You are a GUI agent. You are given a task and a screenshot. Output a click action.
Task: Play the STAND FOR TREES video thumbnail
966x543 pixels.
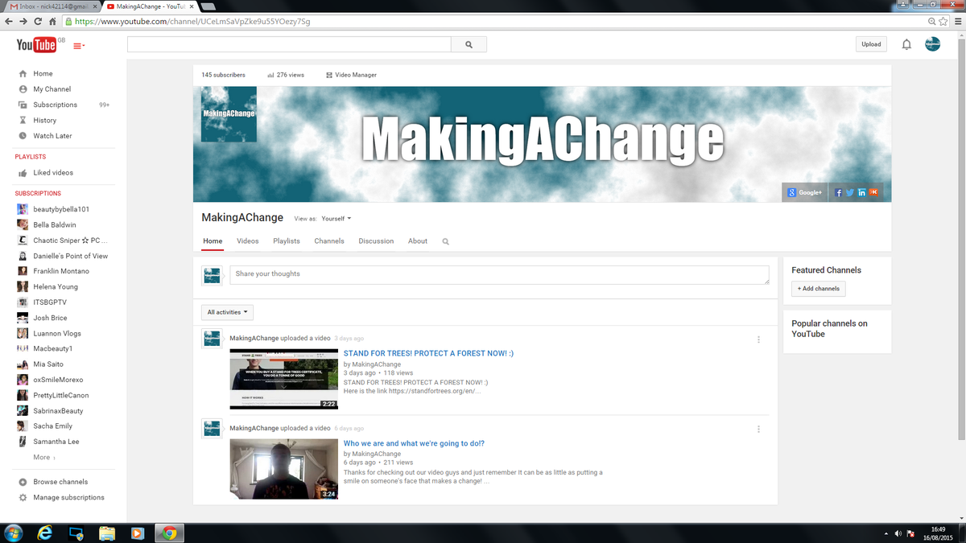coord(283,379)
